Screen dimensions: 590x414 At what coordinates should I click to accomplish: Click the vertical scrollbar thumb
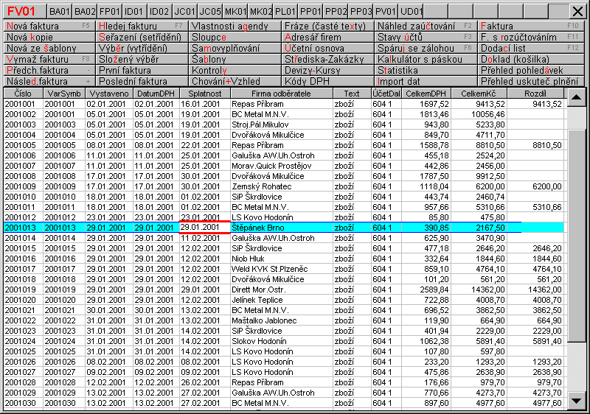tap(576, 236)
